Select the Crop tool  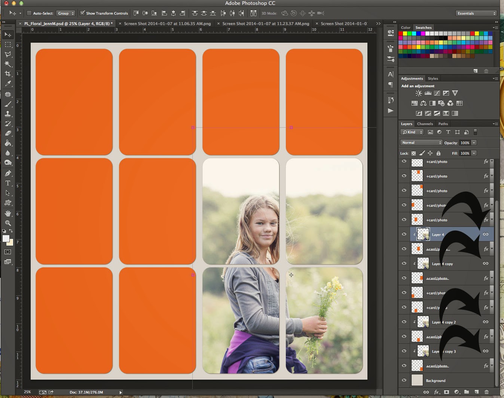[x=8, y=74]
